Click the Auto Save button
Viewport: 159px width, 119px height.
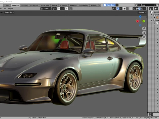[x=109, y=5]
